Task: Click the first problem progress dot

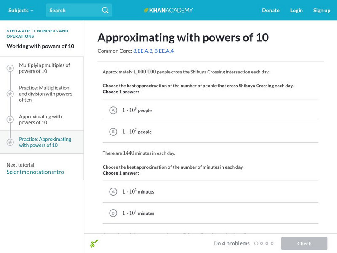Action: 256,243
